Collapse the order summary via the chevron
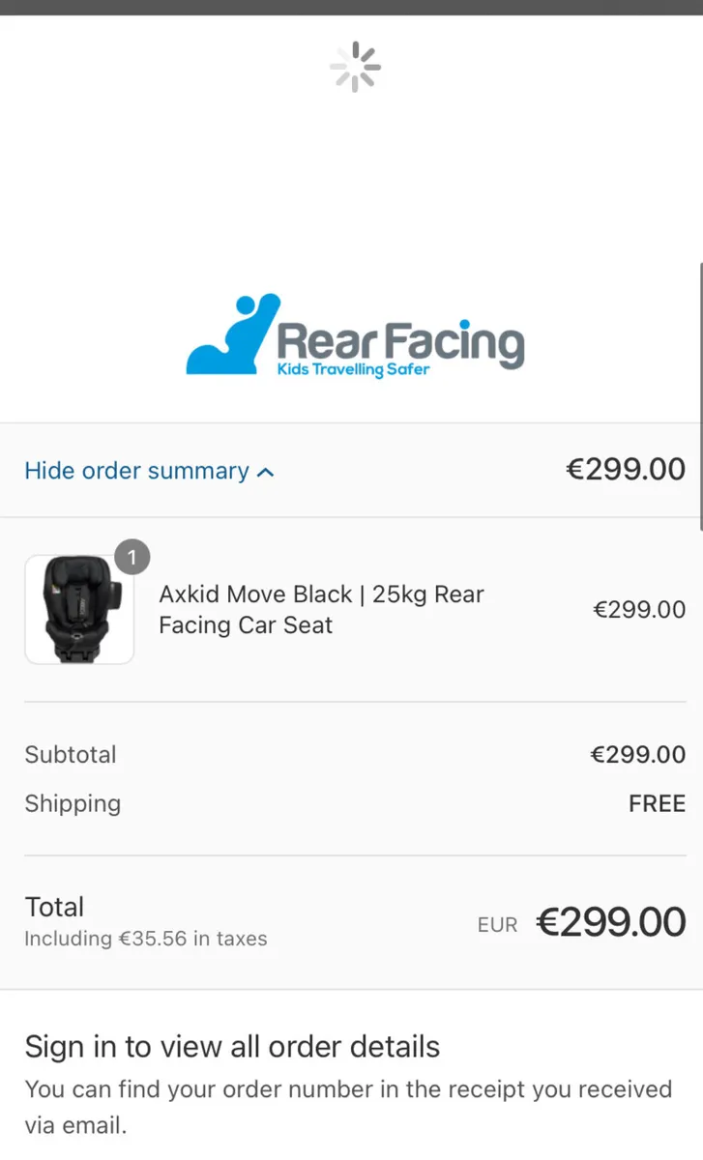Viewport: 703px width, 1160px height. click(266, 472)
